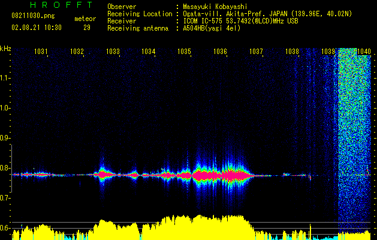Click the meteor count 29
The height and width of the screenshot is (240, 377).
point(87,28)
